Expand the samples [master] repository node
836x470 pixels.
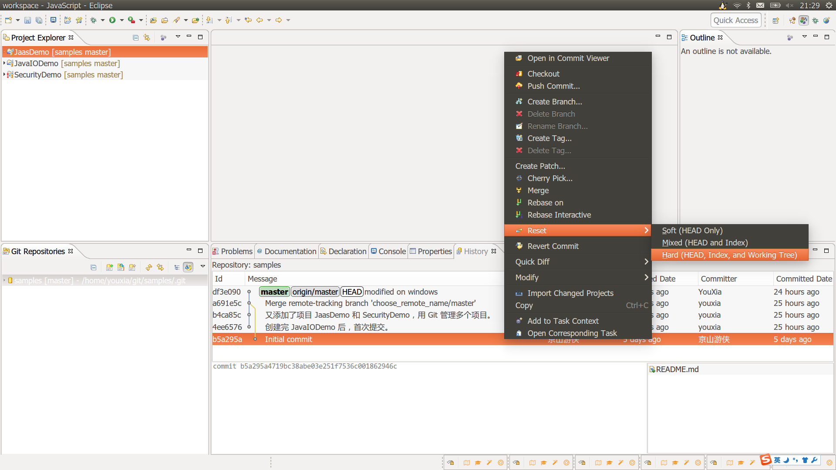(x=4, y=280)
